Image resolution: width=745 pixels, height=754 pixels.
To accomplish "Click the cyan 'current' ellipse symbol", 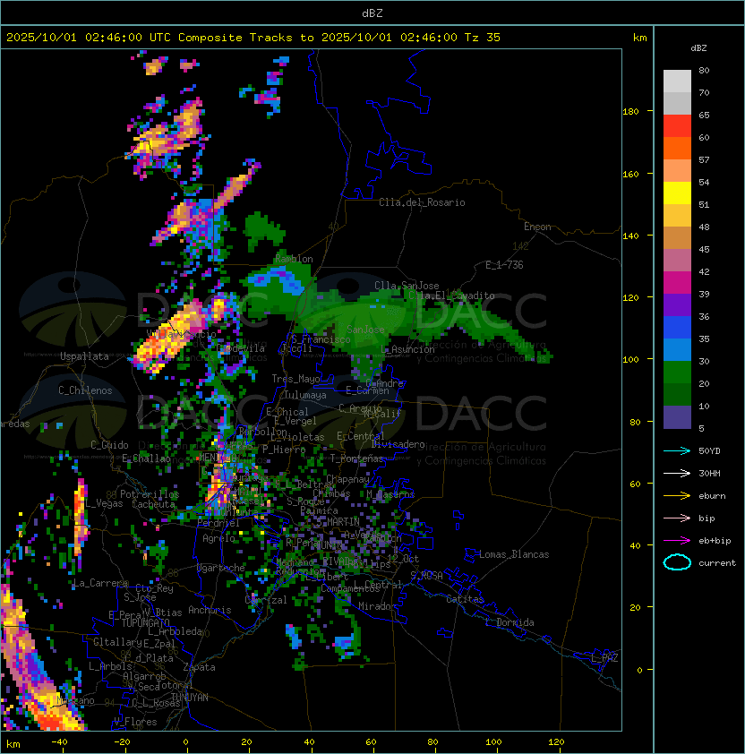I will coord(677,562).
